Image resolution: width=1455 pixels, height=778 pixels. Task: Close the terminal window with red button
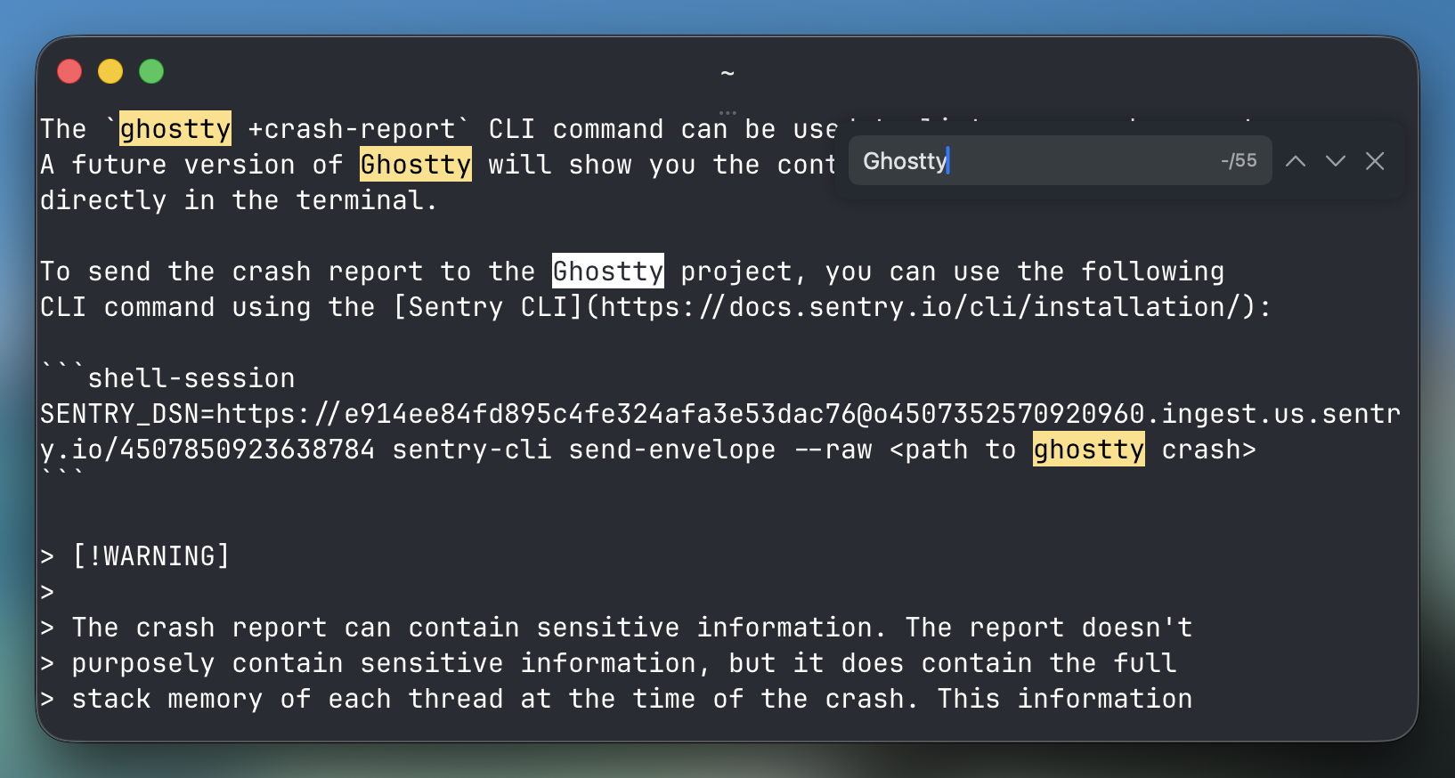click(69, 71)
